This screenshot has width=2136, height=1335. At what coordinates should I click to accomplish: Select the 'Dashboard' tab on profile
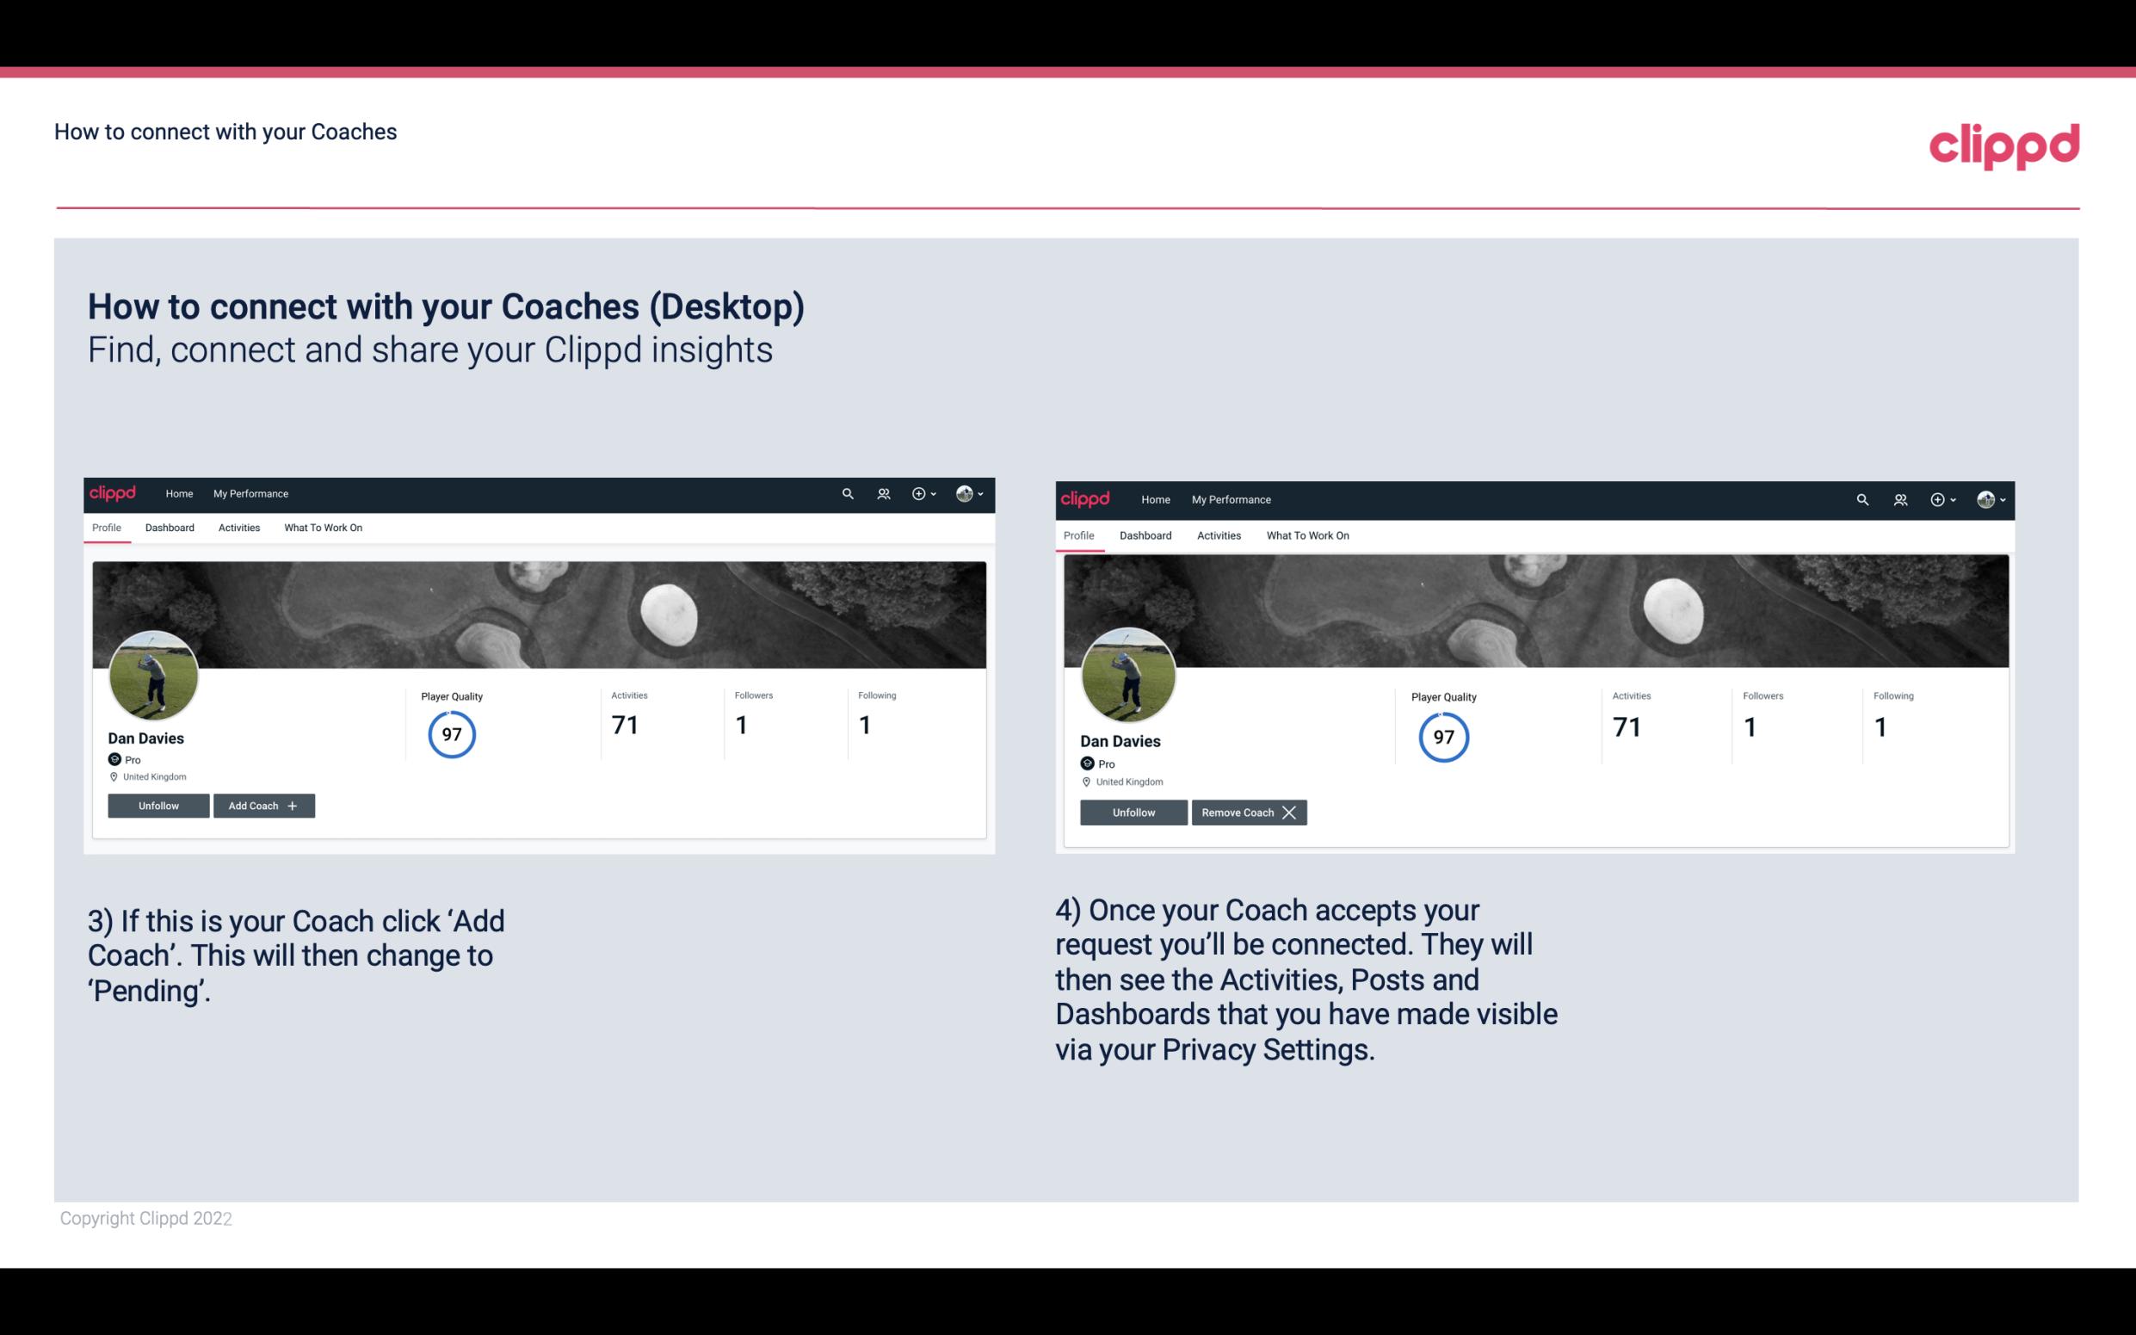tap(170, 528)
